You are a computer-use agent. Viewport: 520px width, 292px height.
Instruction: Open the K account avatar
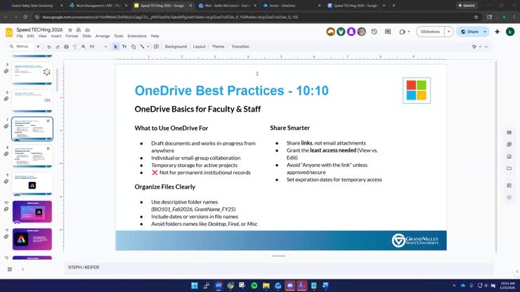510,32
